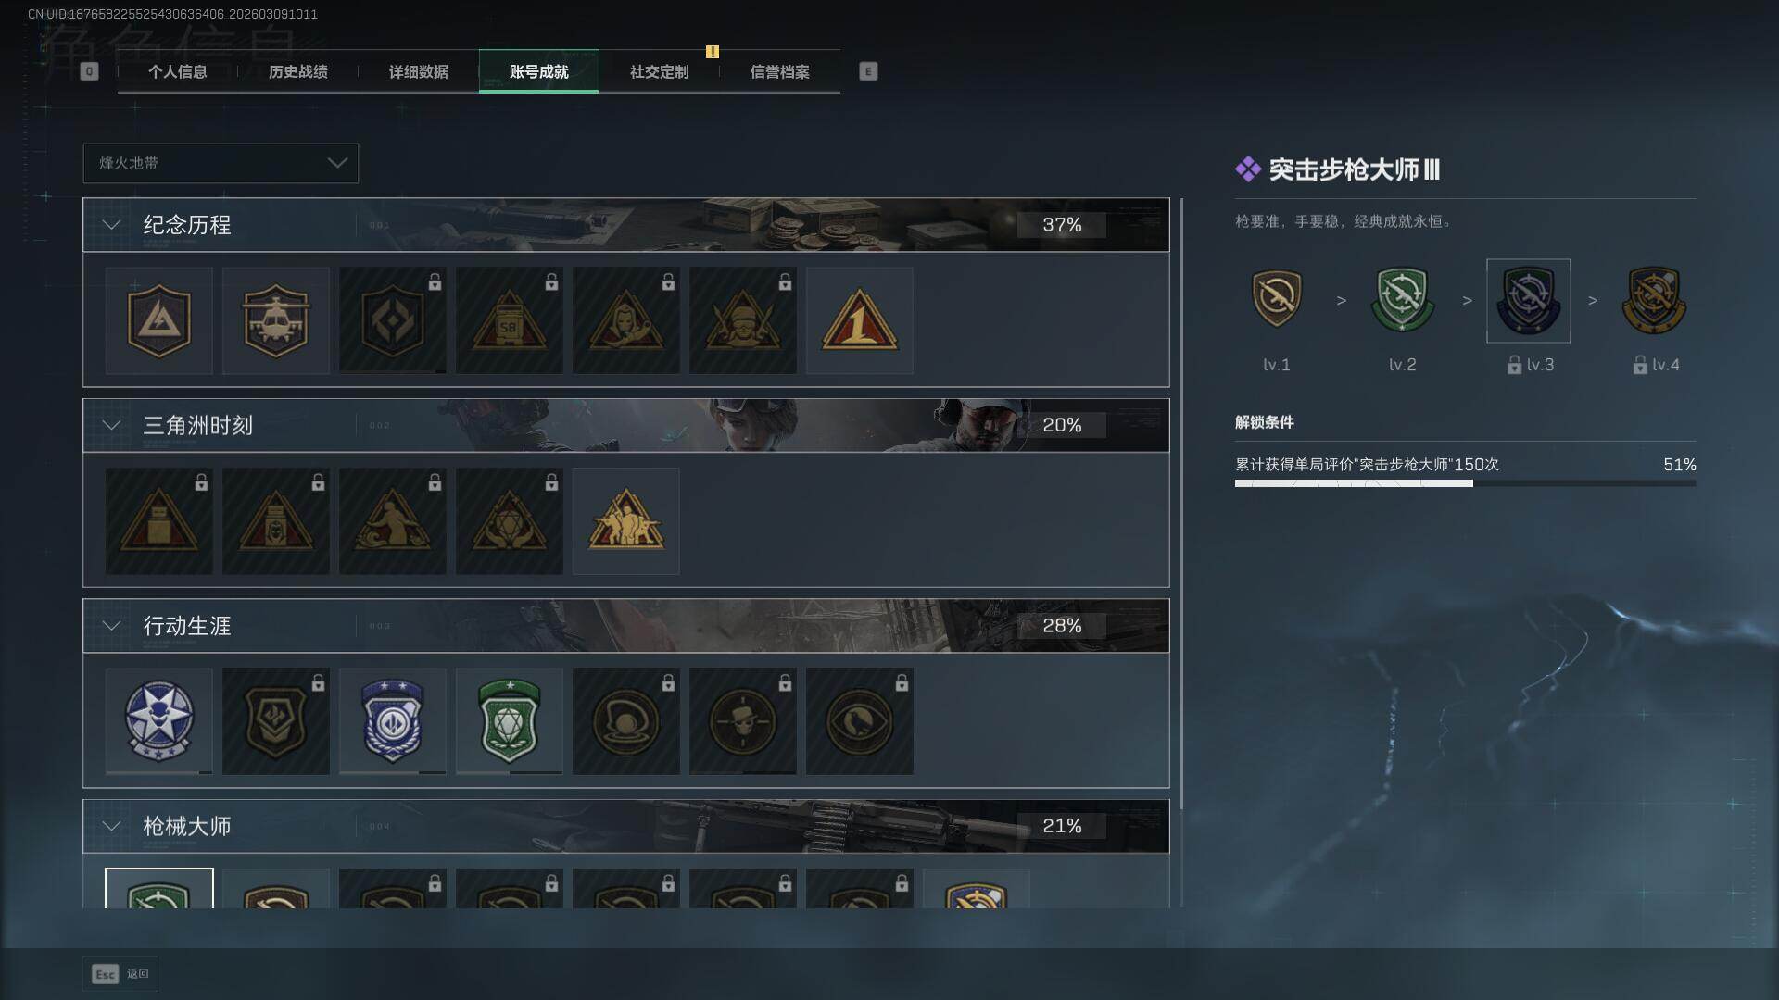The height and width of the screenshot is (1000, 1779).
Task: Select the lv.4 gold rifle badge
Action: pyautogui.click(x=1654, y=300)
